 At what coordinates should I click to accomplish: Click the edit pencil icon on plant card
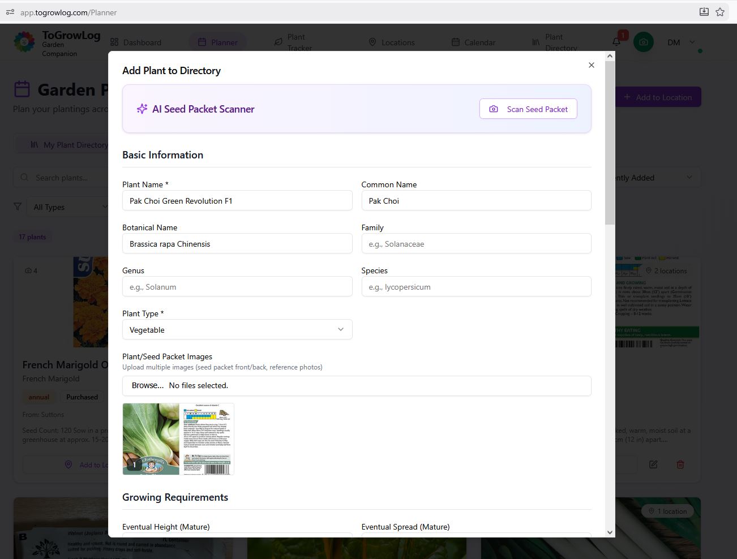click(653, 465)
